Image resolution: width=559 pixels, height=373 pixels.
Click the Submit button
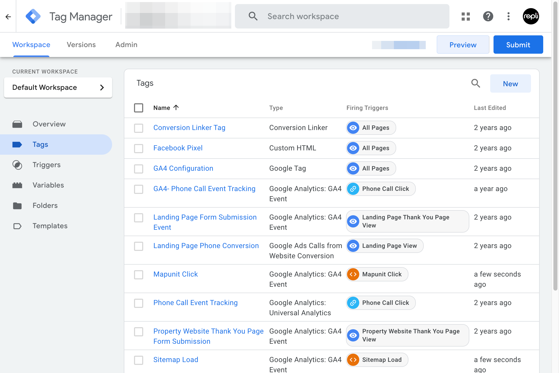[518, 45]
